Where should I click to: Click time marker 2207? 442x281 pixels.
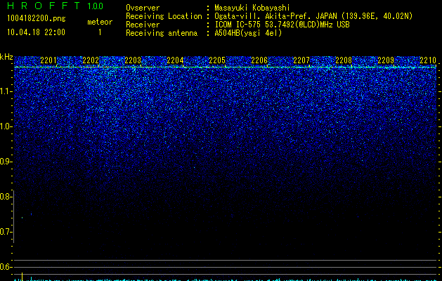(x=301, y=60)
